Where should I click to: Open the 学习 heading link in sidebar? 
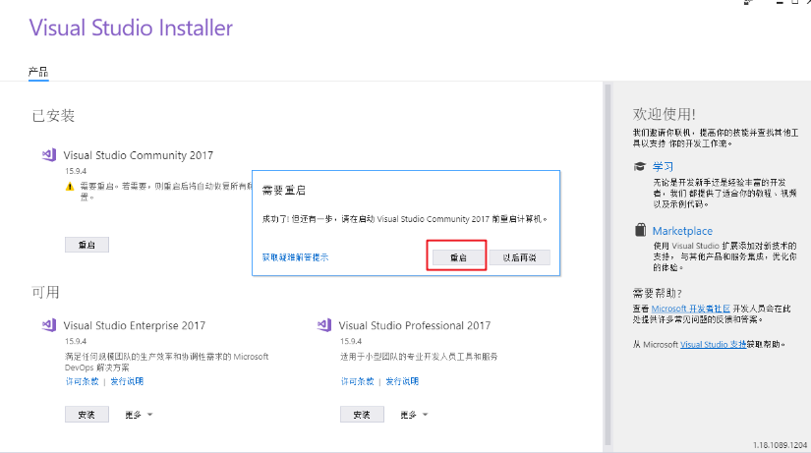[663, 167]
